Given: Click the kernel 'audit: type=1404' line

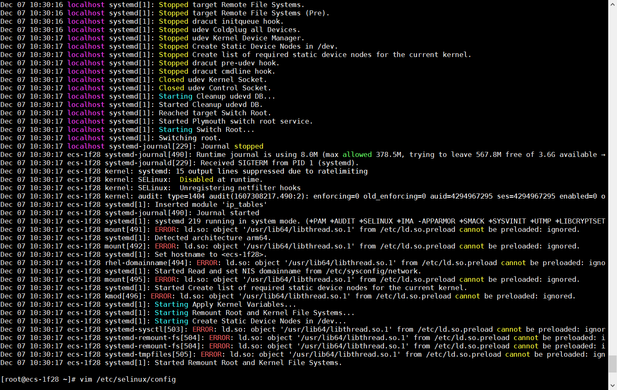Looking at the screenshot, I should (303, 196).
